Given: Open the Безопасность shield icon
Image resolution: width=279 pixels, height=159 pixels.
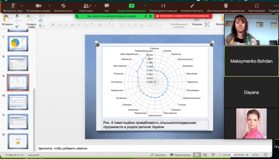Looking at the screenshot, I should 63,6.
